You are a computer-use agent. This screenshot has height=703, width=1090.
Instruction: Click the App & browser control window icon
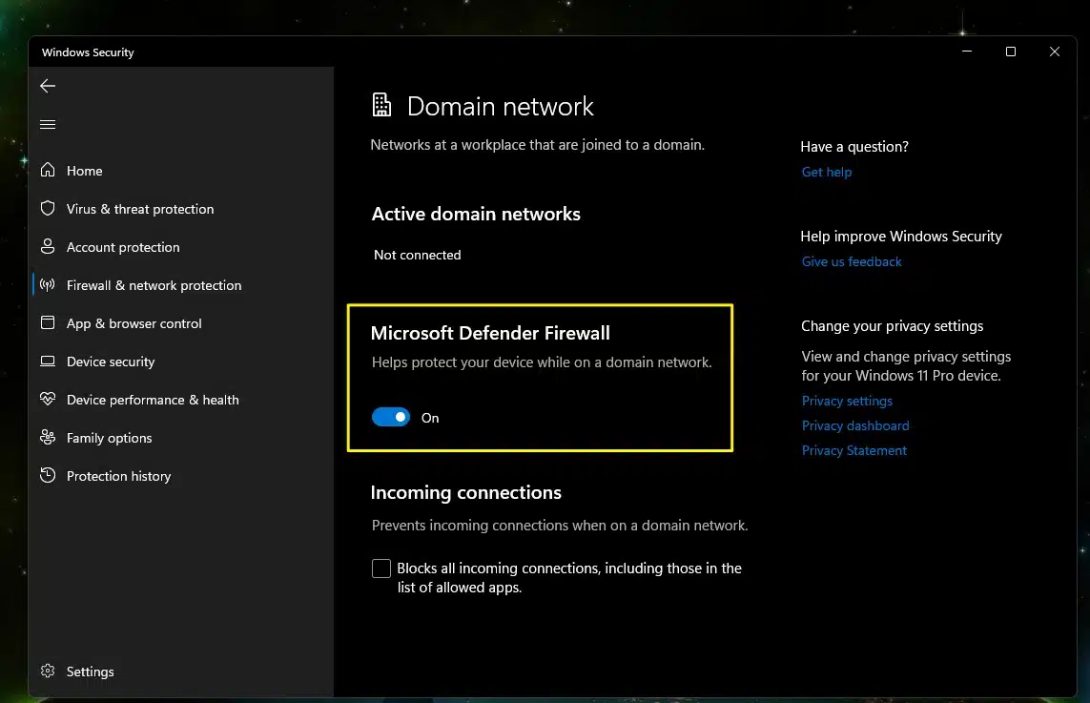[48, 322]
